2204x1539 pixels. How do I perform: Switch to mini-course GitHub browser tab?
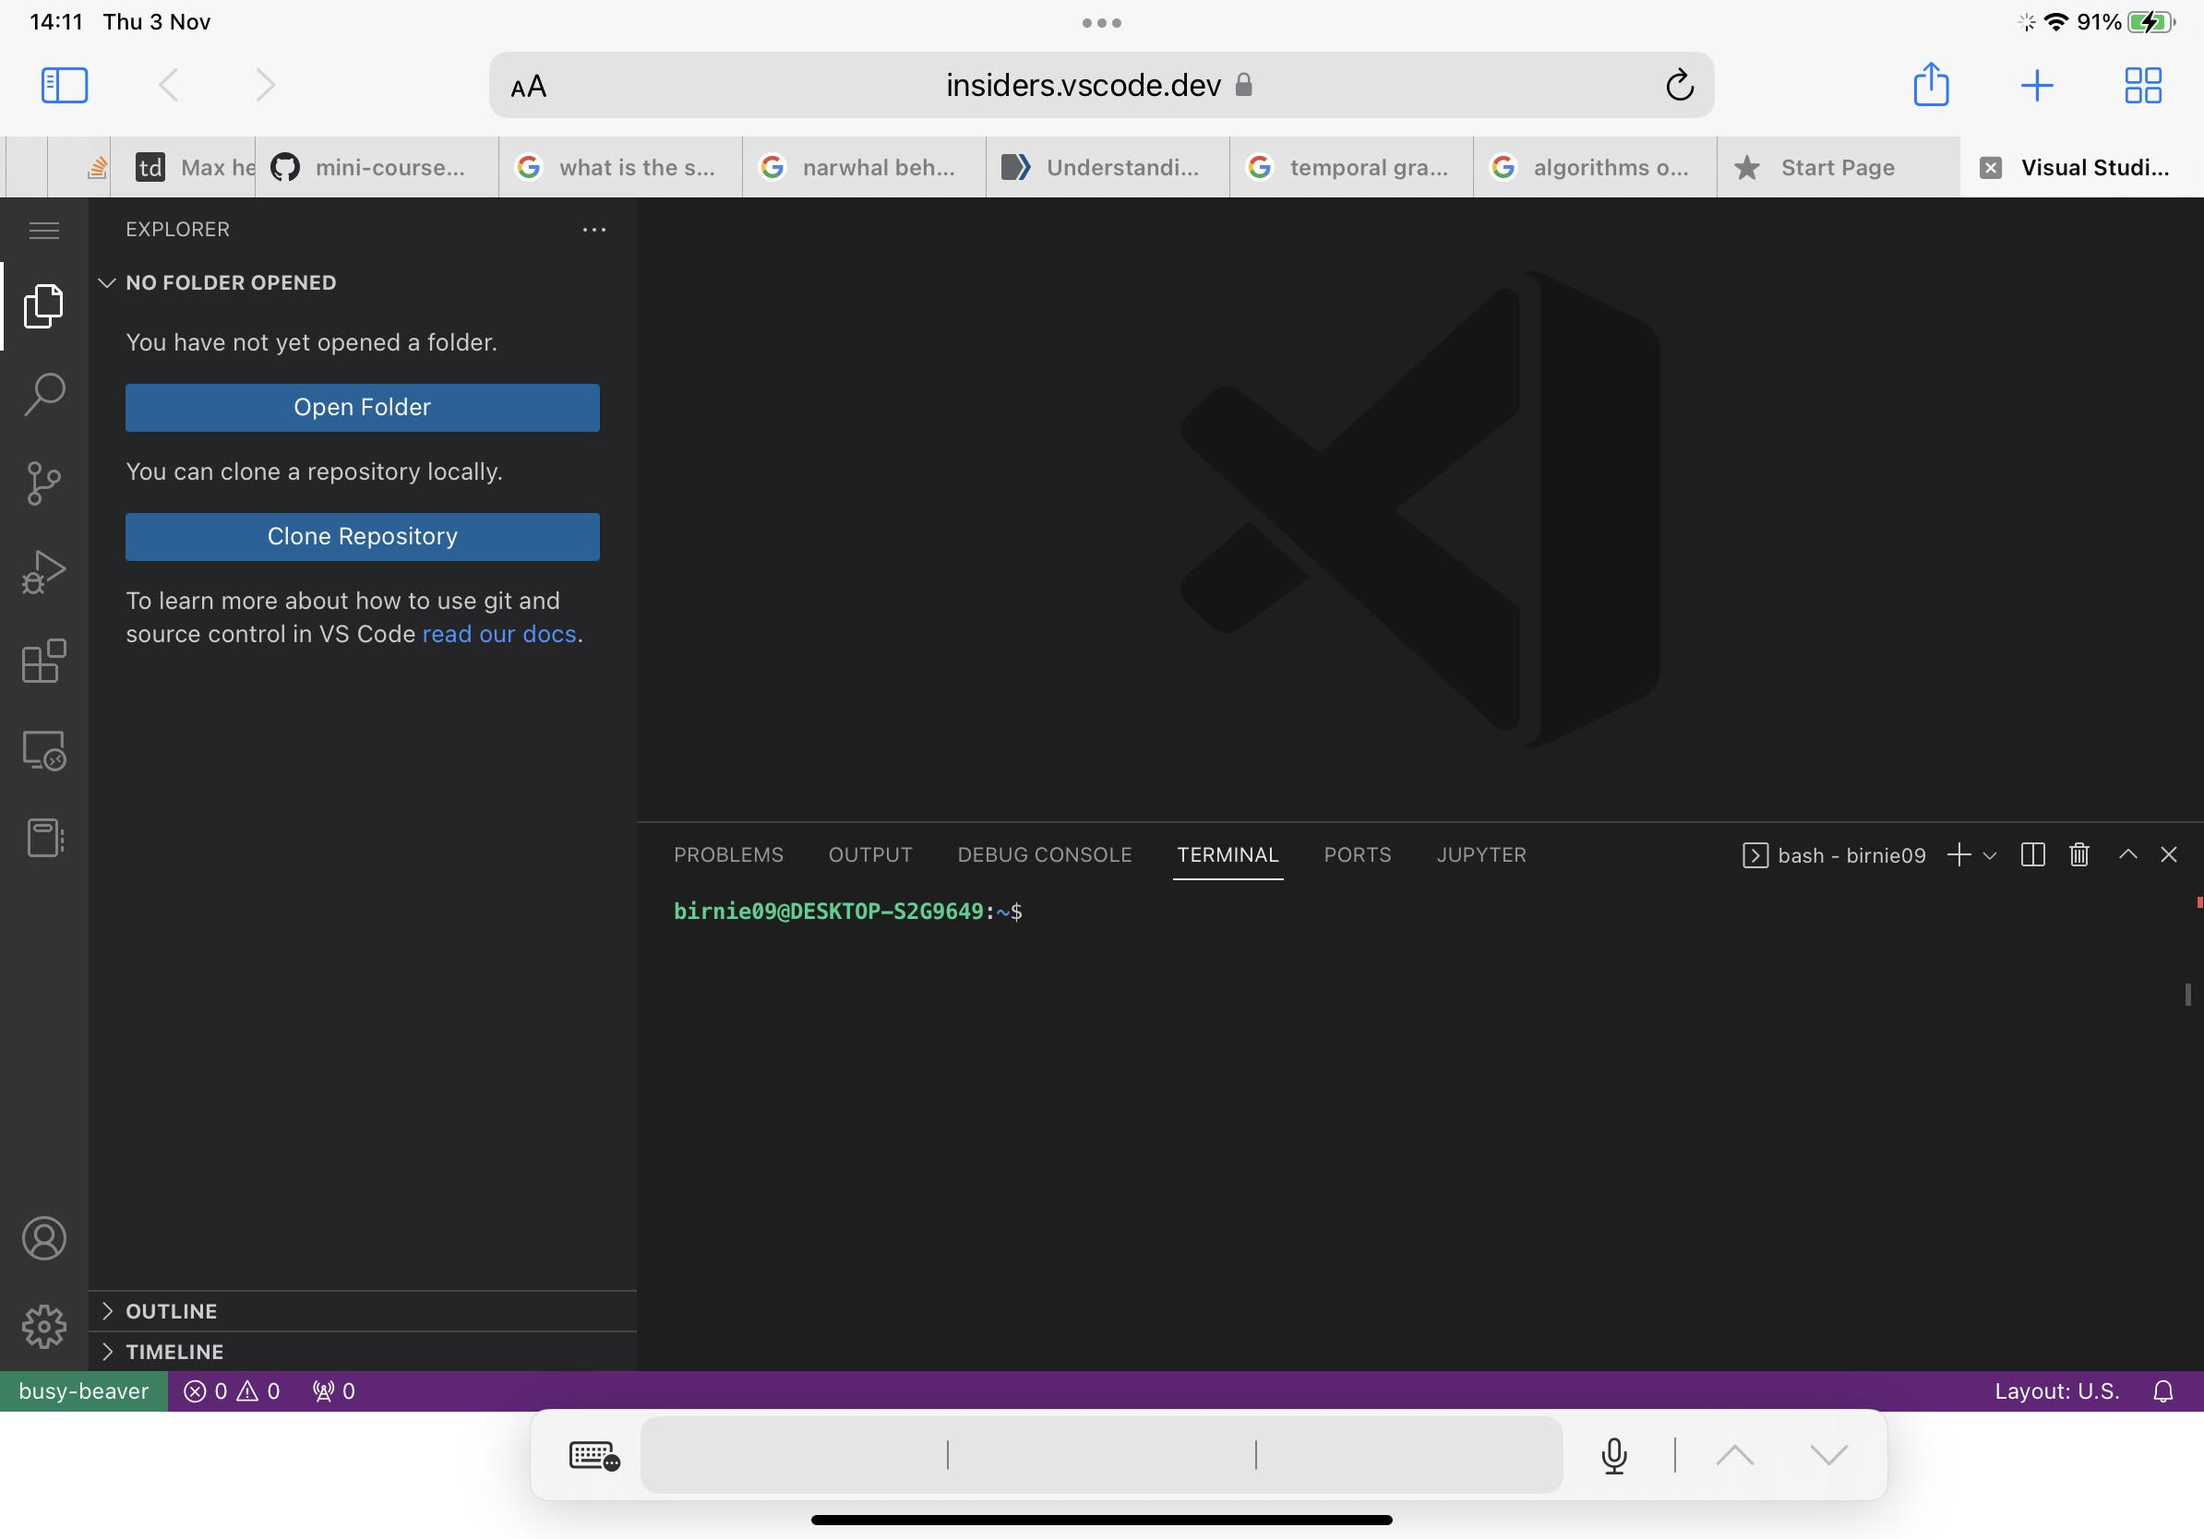point(377,168)
